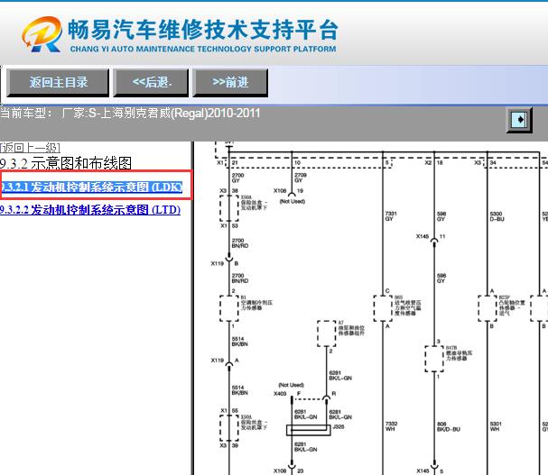Go forward with the >>前进 button
This screenshot has width=548, height=475.
[x=230, y=83]
